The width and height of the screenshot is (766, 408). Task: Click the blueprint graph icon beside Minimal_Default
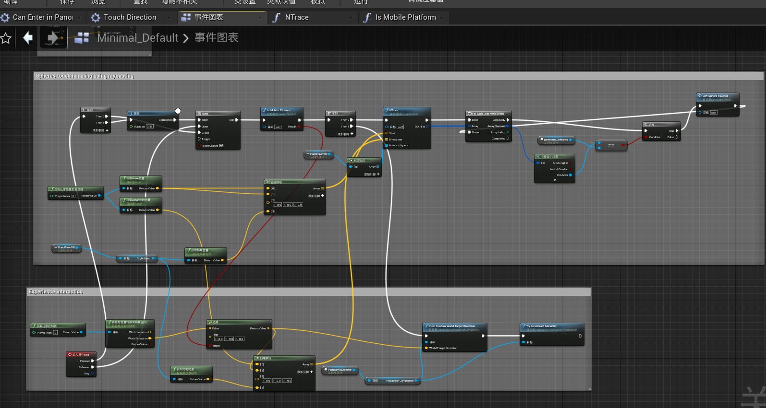[x=82, y=37]
